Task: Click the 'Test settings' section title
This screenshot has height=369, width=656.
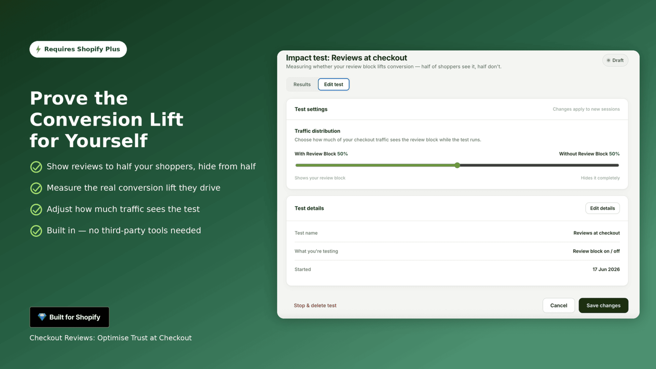Action: [311, 109]
